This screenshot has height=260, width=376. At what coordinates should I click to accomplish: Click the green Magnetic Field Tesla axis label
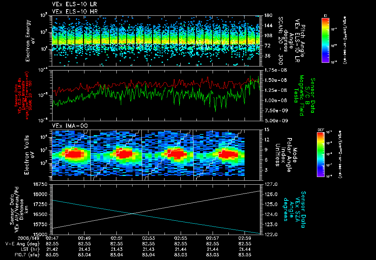[x=304, y=95]
